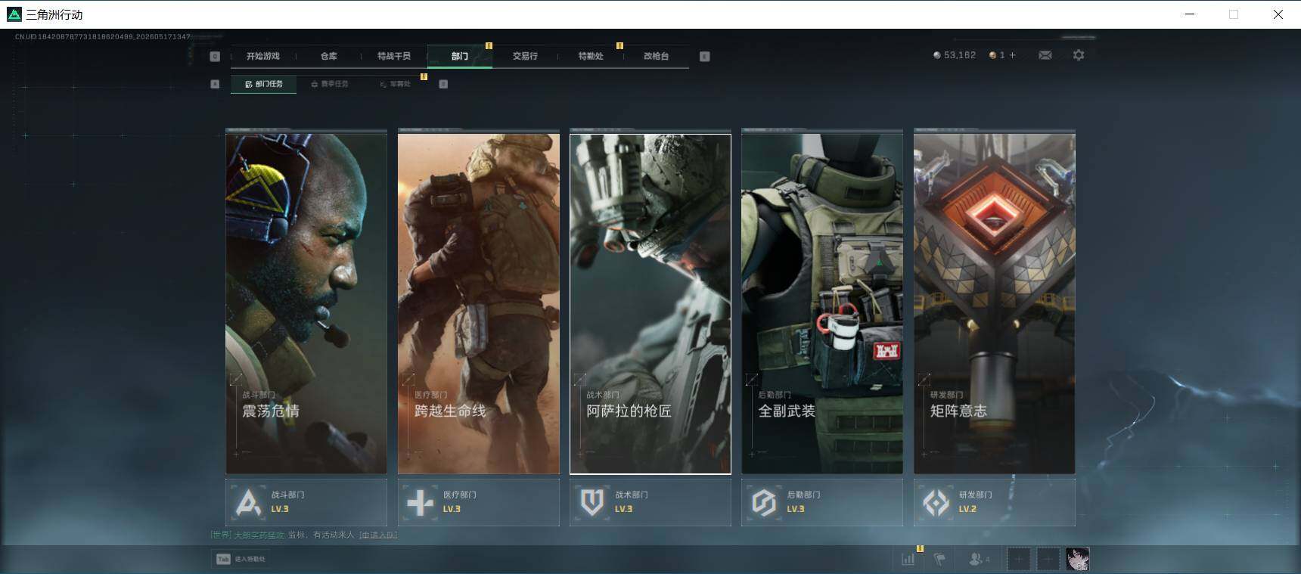
Task: Minimize the 三角洲行动 window
Action: tap(1190, 14)
